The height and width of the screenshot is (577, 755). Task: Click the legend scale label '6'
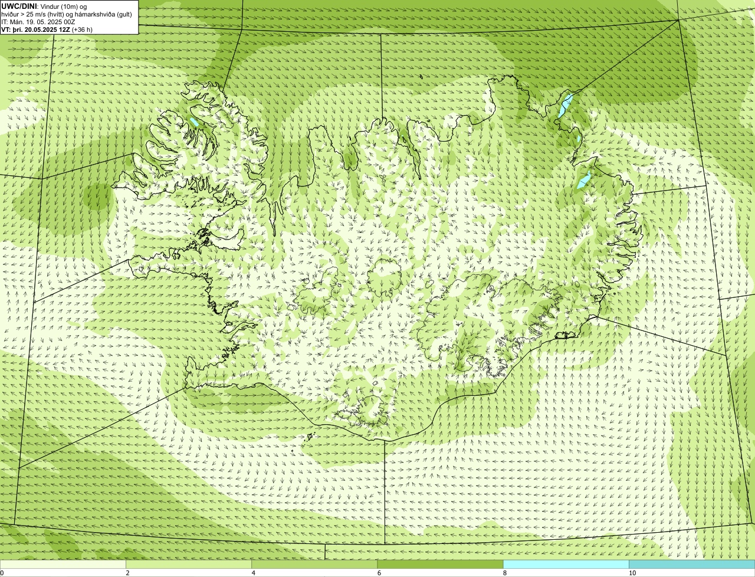pyautogui.click(x=379, y=573)
